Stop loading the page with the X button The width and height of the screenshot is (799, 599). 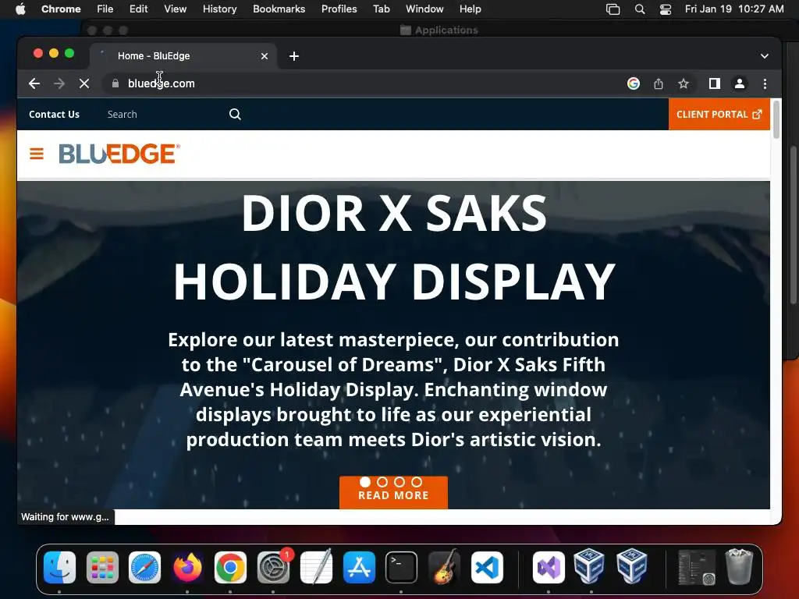(x=84, y=83)
